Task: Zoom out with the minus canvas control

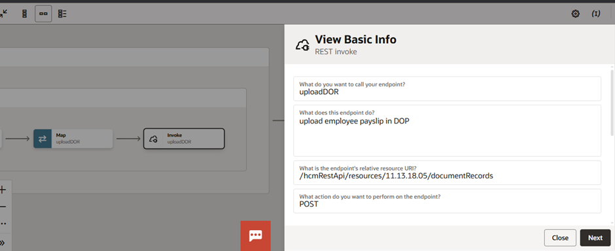Action: (3, 207)
